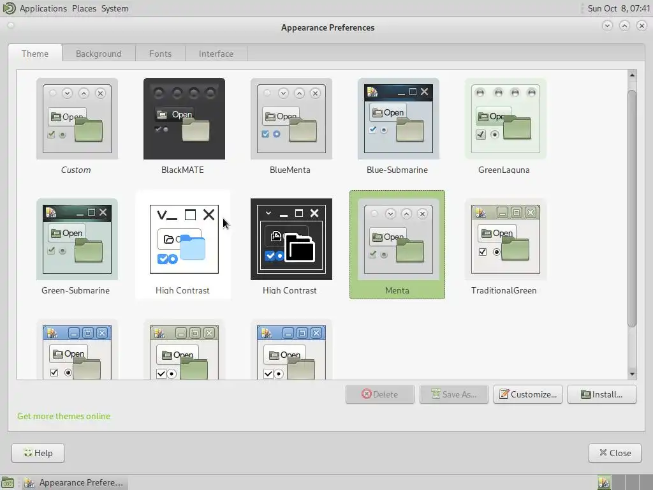Viewport: 653px width, 490px height.
Task: Choose the Green-Submarine theme thumbnail
Action: [77, 239]
